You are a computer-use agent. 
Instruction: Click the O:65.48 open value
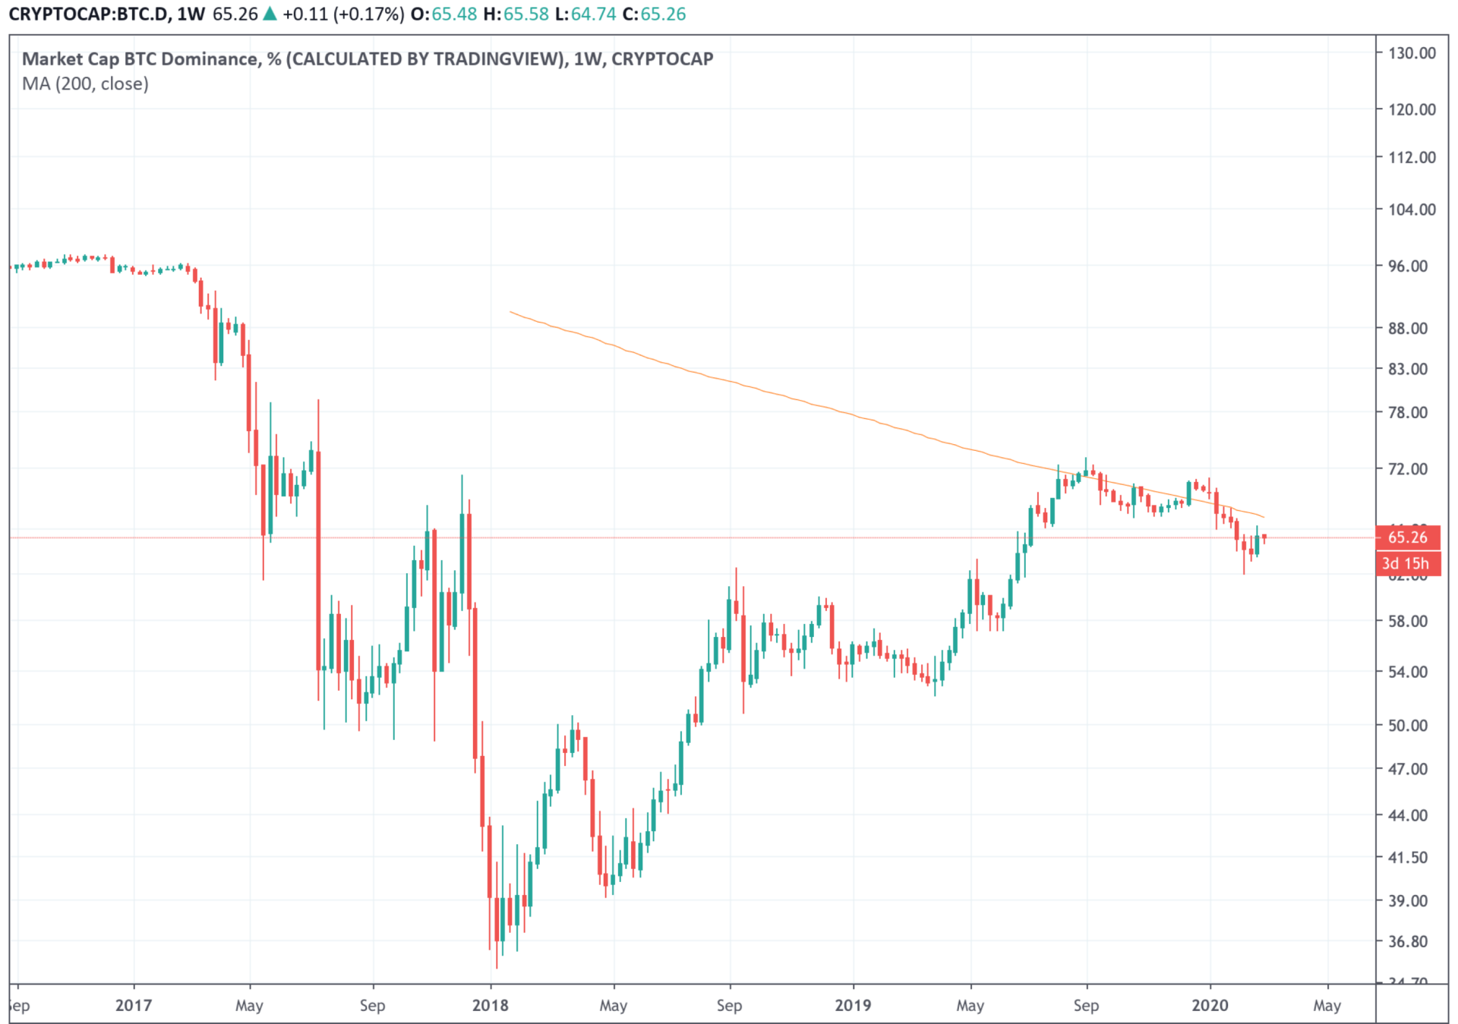pyautogui.click(x=443, y=14)
